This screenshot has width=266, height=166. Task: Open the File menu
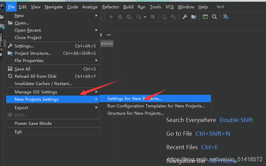[11, 7]
